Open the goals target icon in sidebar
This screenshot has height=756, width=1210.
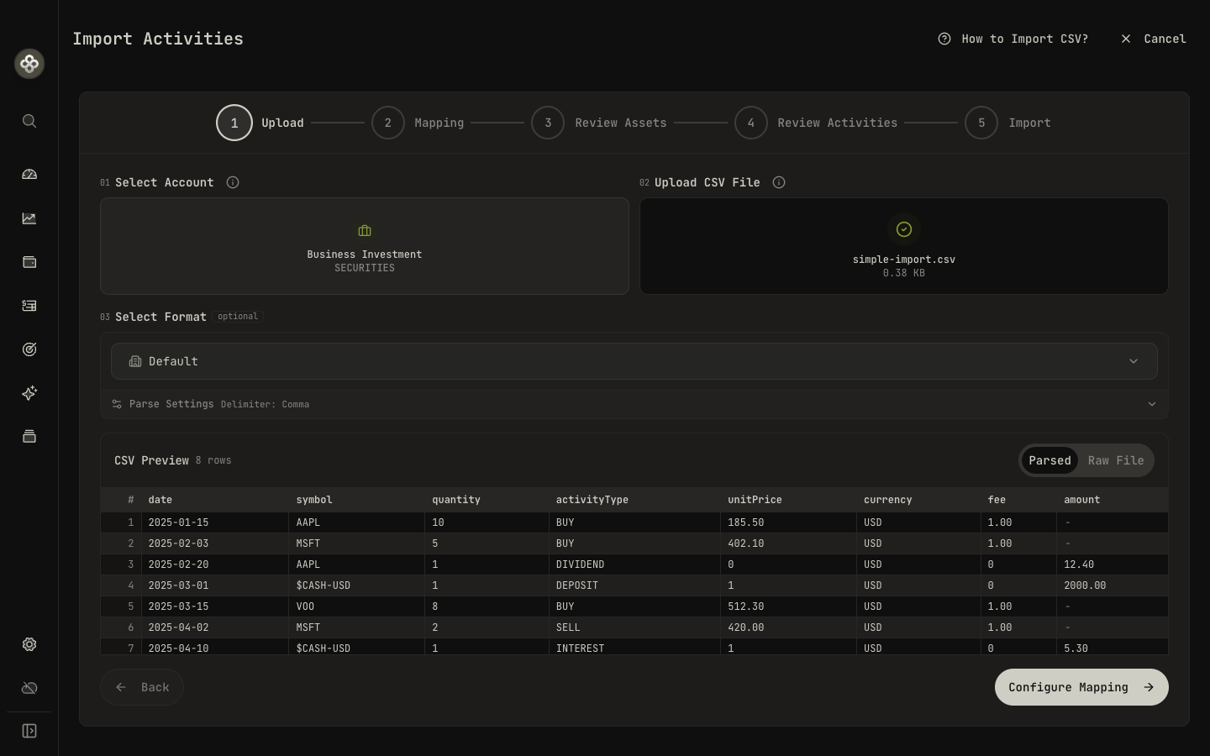(29, 349)
